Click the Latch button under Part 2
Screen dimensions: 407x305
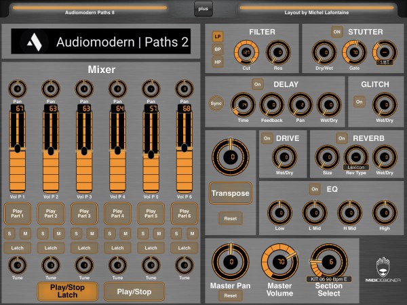(x=51, y=248)
